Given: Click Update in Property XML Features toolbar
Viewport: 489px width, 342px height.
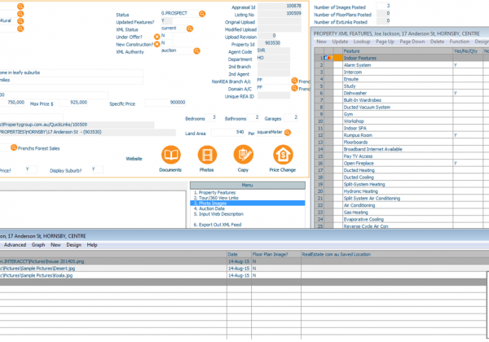Looking at the screenshot, I should (x=340, y=42).
